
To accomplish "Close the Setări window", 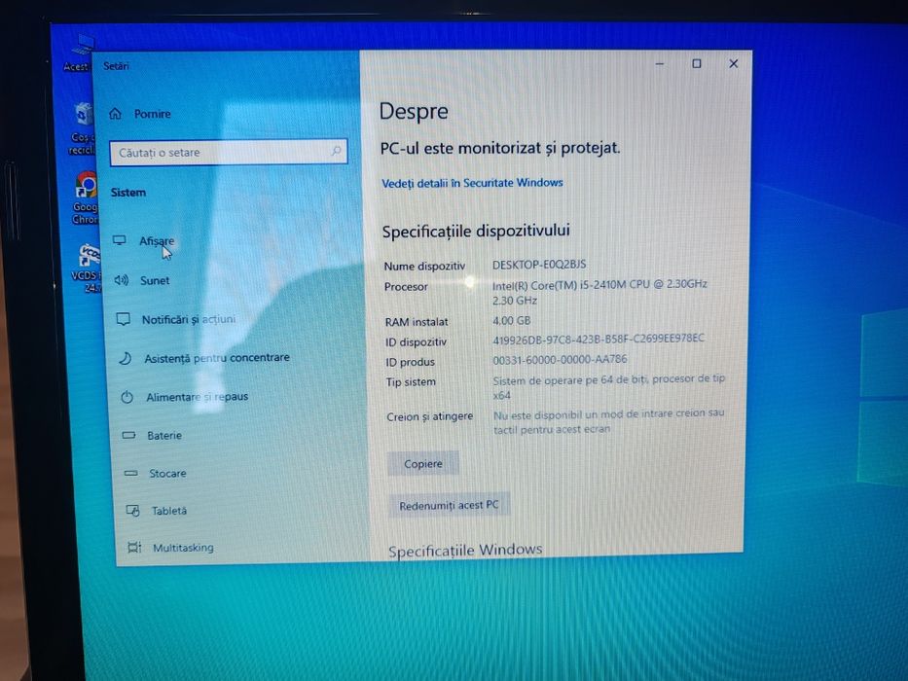I will (x=734, y=63).
